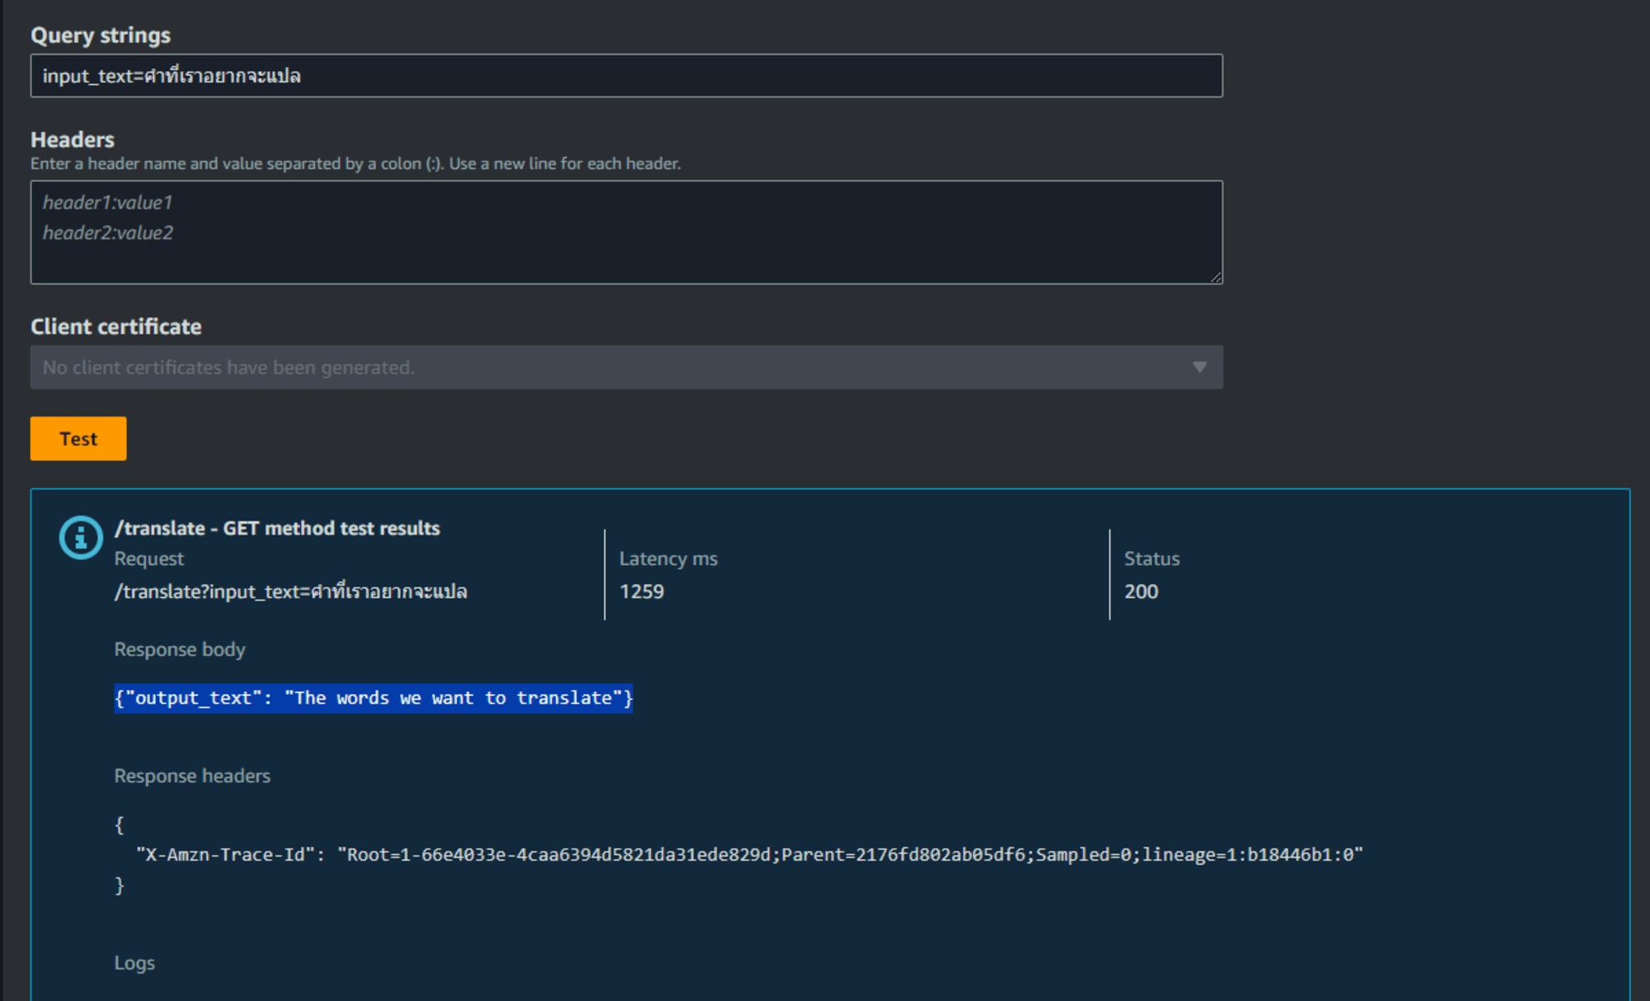The image size is (1650, 1001).
Task: Click the headers help description text
Action: pyautogui.click(x=356, y=163)
